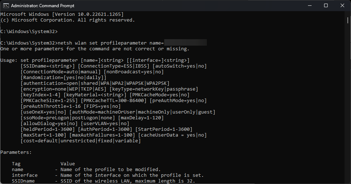Click the [autoSwitch=yes|no] option text
The height and width of the screenshot is (184, 351).
point(180,66)
